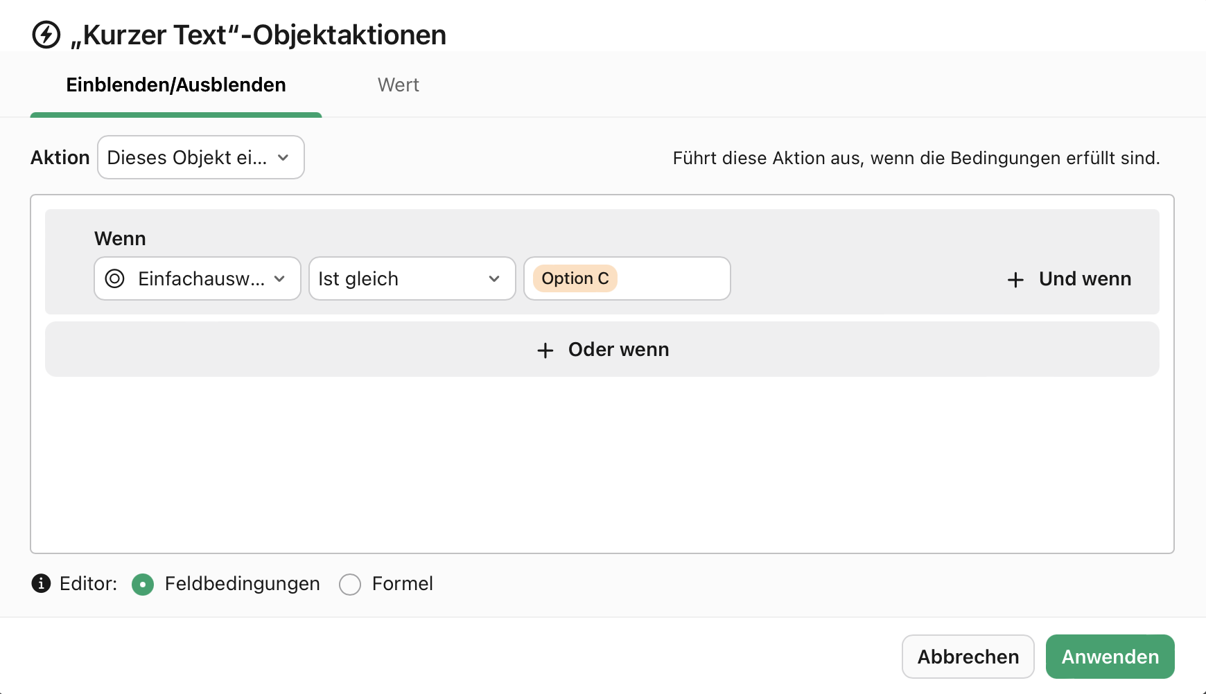
Task: Click the chevron on the Einfachausw... field selector
Action: pyautogui.click(x=280, y=278)
